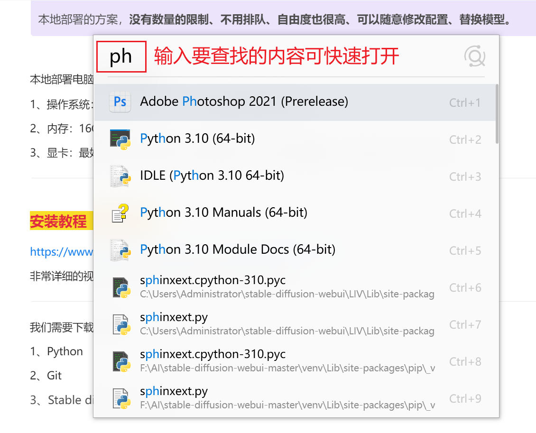Screen dimensions: 536x433
Task: Click icon of sphinxext.cpython-310.pyc on F: drive
Action: (x=122, y=361)
